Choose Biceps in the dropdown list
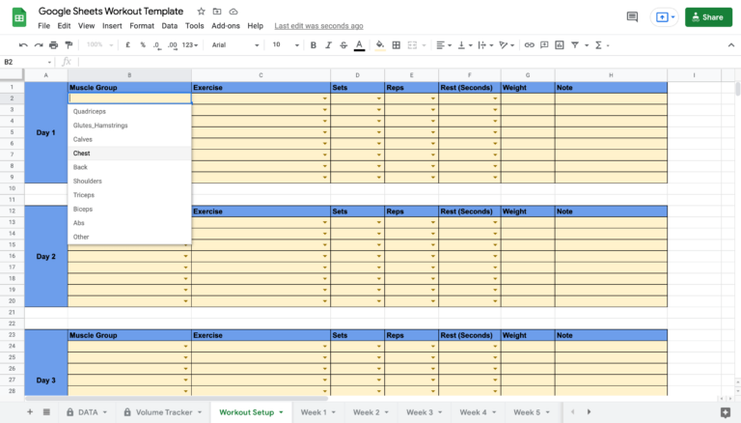The width and height of the screenshot is (741, 423). coord(129,210)
